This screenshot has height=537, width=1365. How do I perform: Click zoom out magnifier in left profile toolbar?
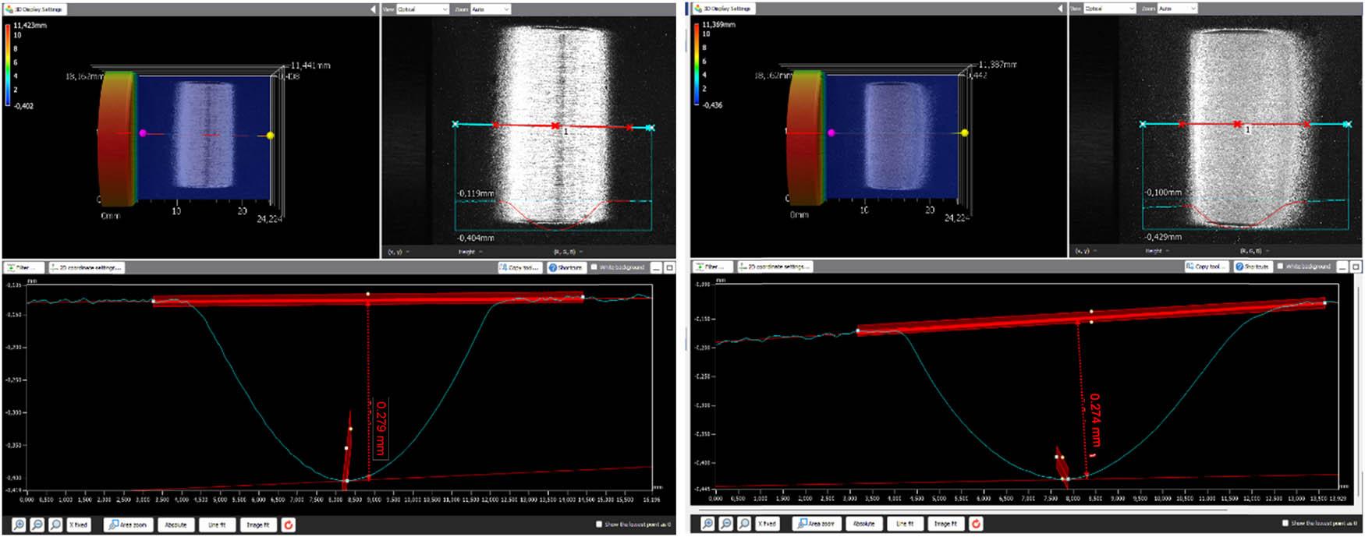37,525
